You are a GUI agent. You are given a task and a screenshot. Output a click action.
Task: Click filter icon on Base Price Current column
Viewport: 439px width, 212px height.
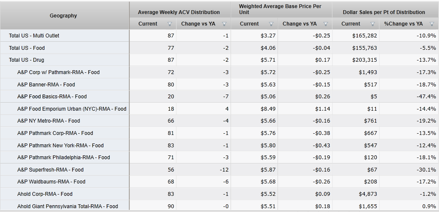[271, 24]
